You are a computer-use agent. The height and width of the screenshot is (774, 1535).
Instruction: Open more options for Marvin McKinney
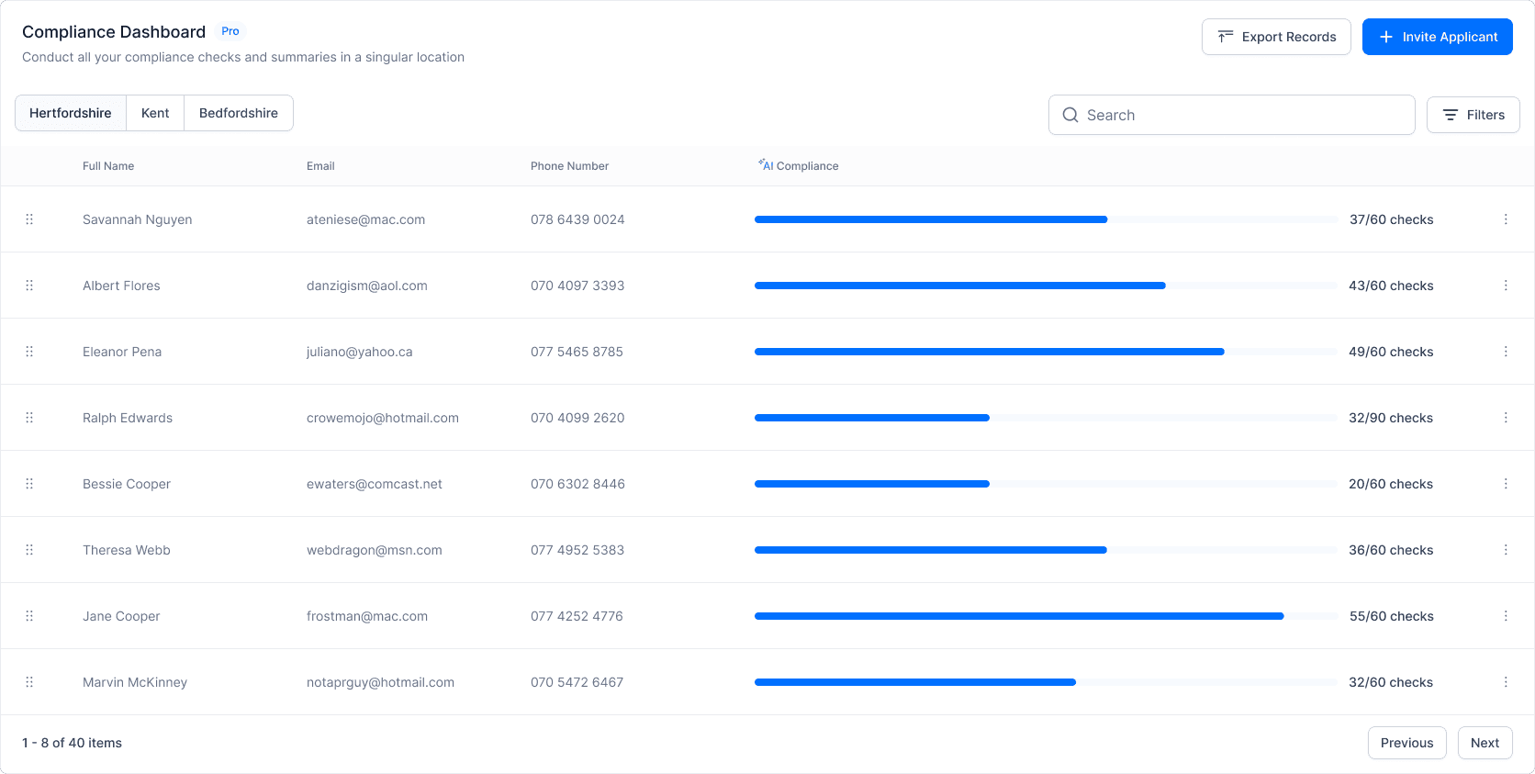1506,682
